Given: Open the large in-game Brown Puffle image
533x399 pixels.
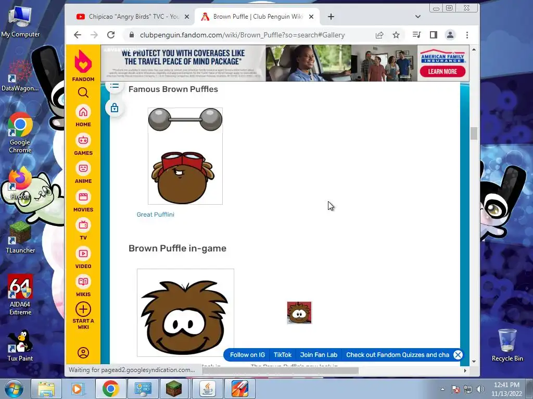Looking at the screenshot, I should click(x=186, y=313).
